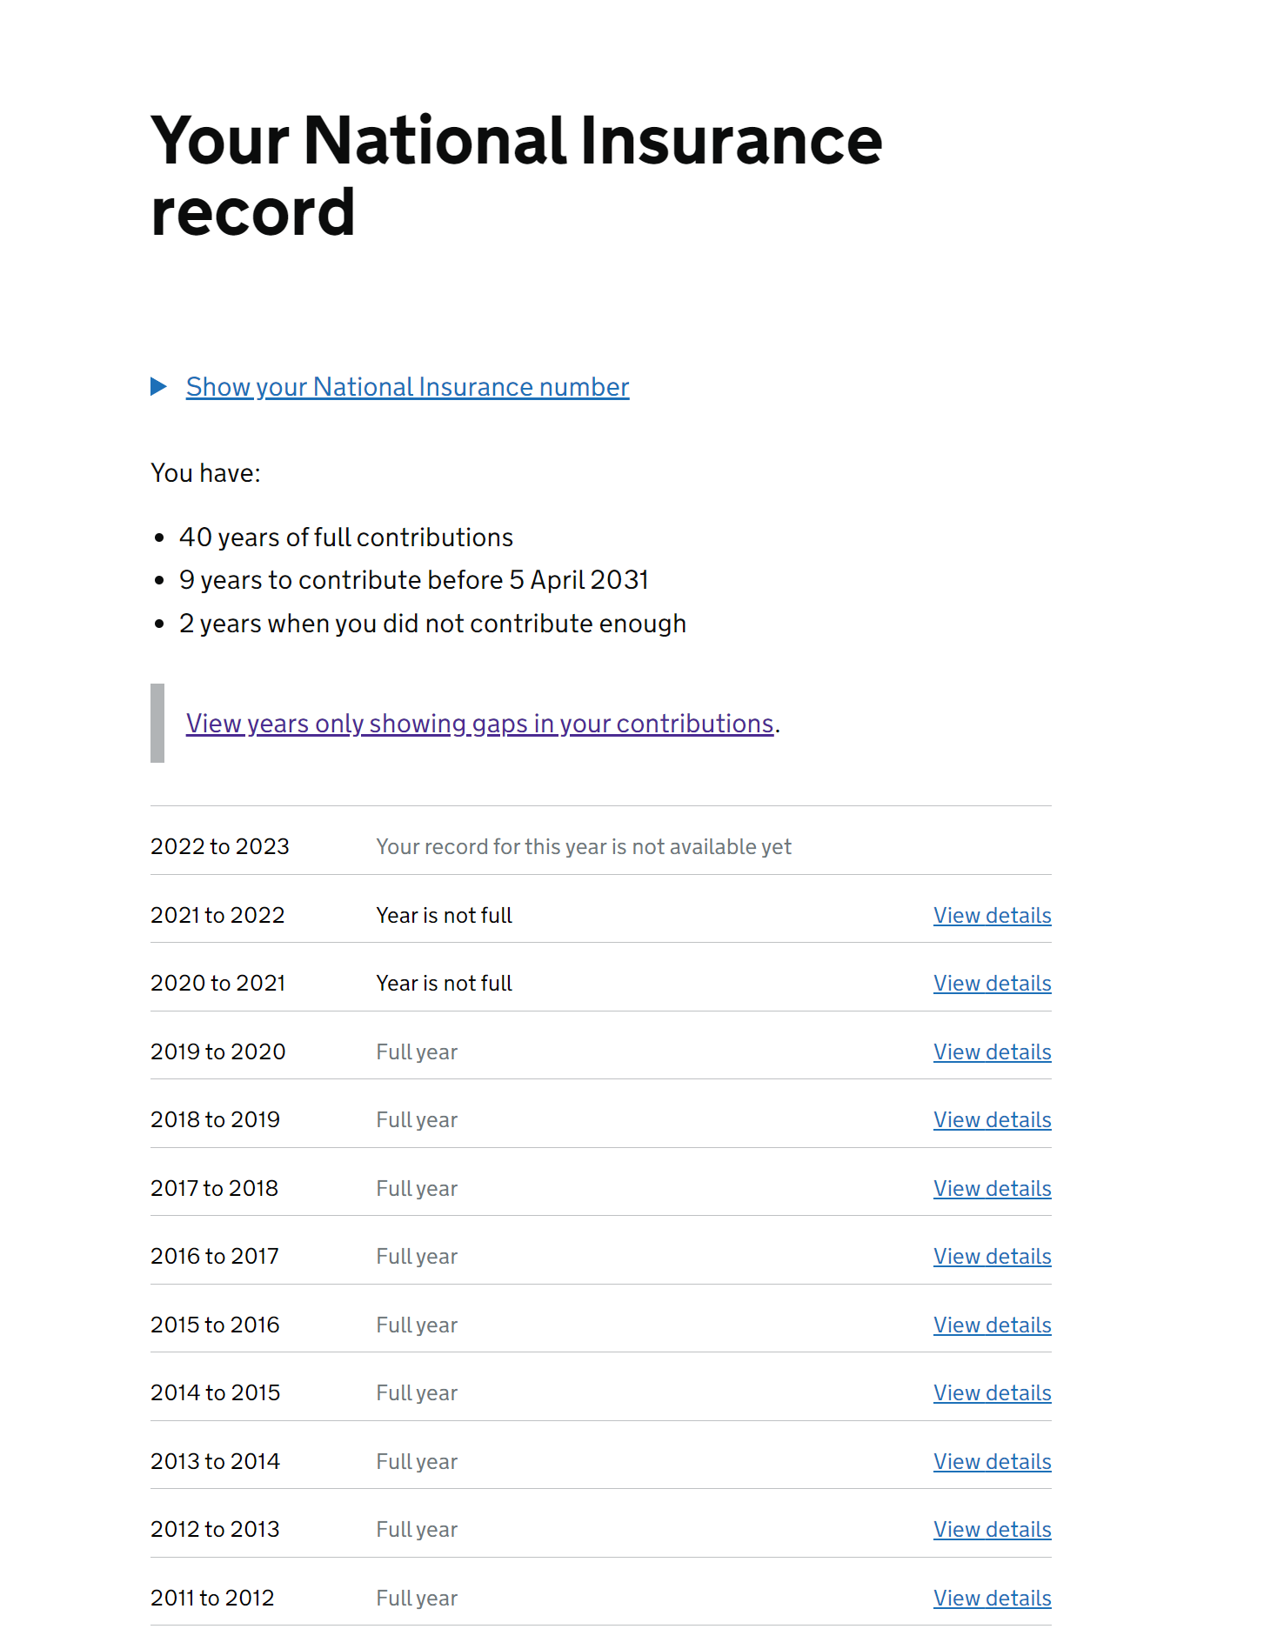Click View details for 2014 to 2015
The width and height of the screenshot is (1284, 1629).
(x=992, y=1393)
